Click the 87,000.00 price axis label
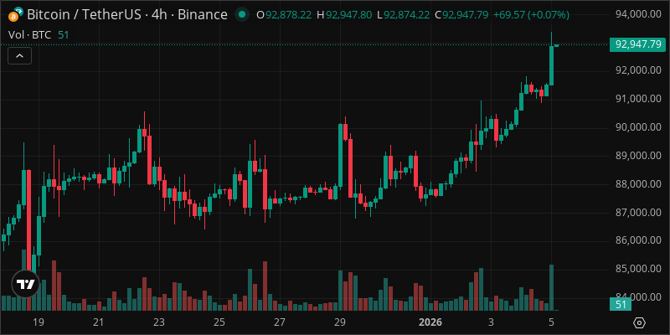 click(x=638, y=213)
